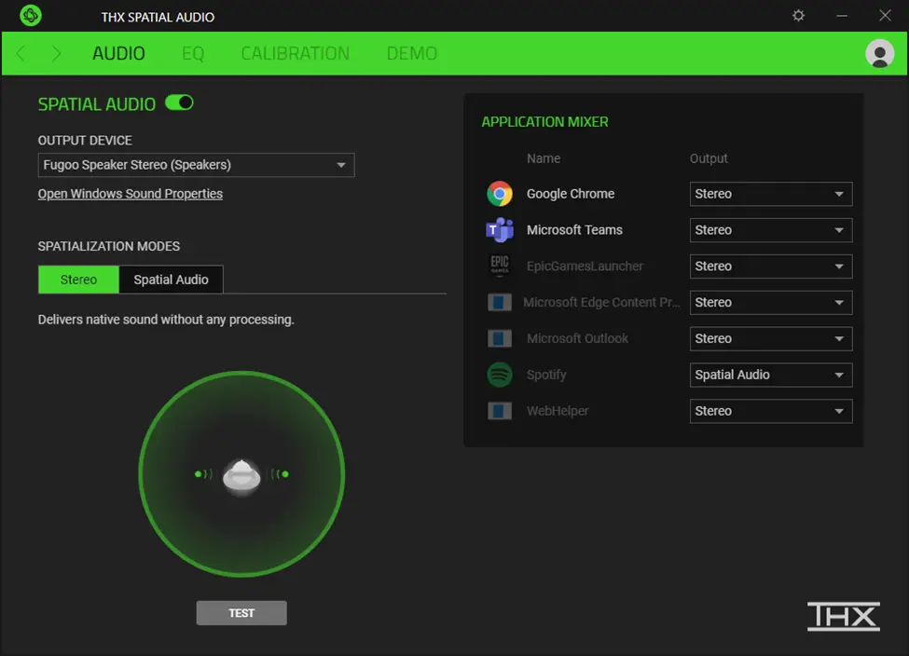Go back with the left arrow
The width and height of the screenshot is (909, 656).
pos(21,53)
